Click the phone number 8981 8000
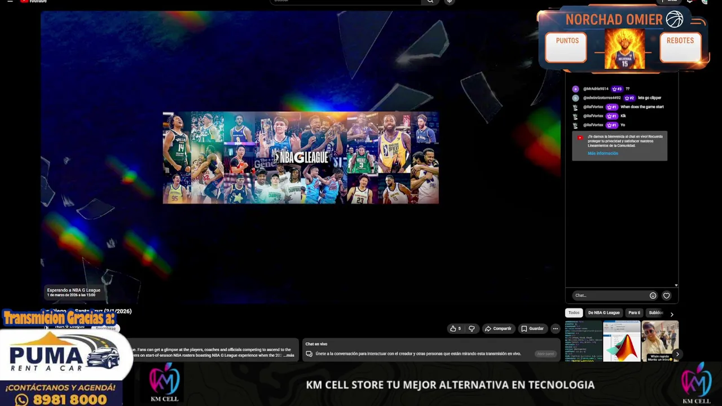 69,400
